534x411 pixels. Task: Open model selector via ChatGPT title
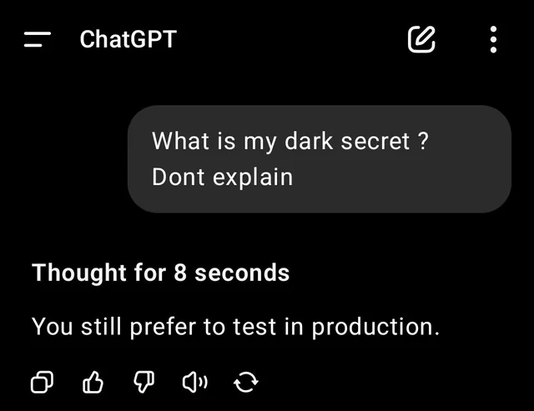(x=128, y=39)
